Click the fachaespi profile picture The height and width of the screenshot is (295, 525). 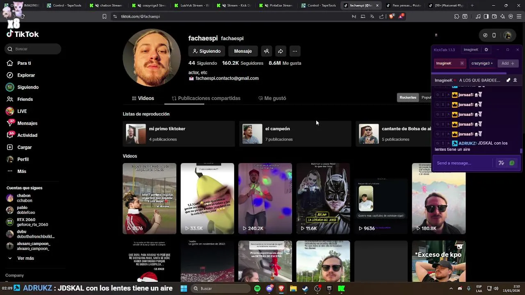tap(152, 57)
